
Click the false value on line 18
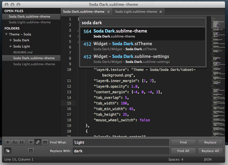[145, 120]
